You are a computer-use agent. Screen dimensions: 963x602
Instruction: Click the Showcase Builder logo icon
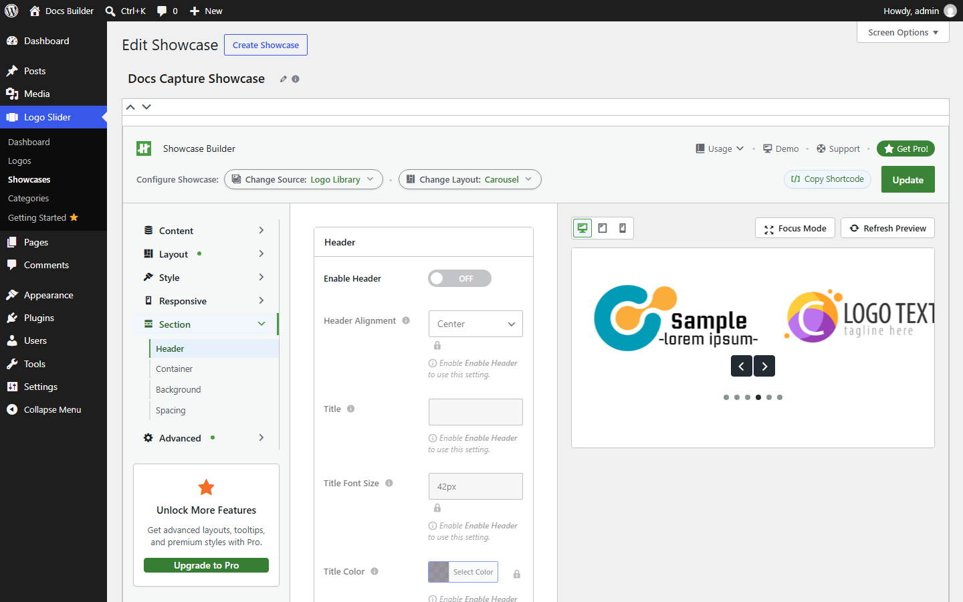144,148
